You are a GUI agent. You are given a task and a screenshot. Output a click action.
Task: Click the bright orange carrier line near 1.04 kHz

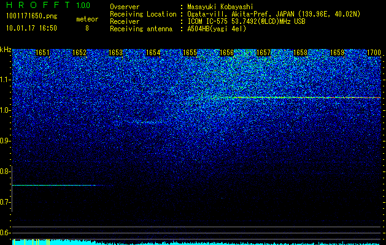[299, 97]
